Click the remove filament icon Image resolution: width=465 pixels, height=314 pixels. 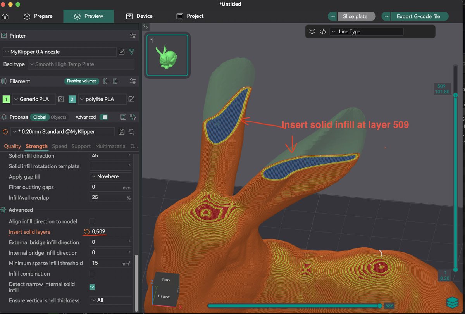pos(106,81)
